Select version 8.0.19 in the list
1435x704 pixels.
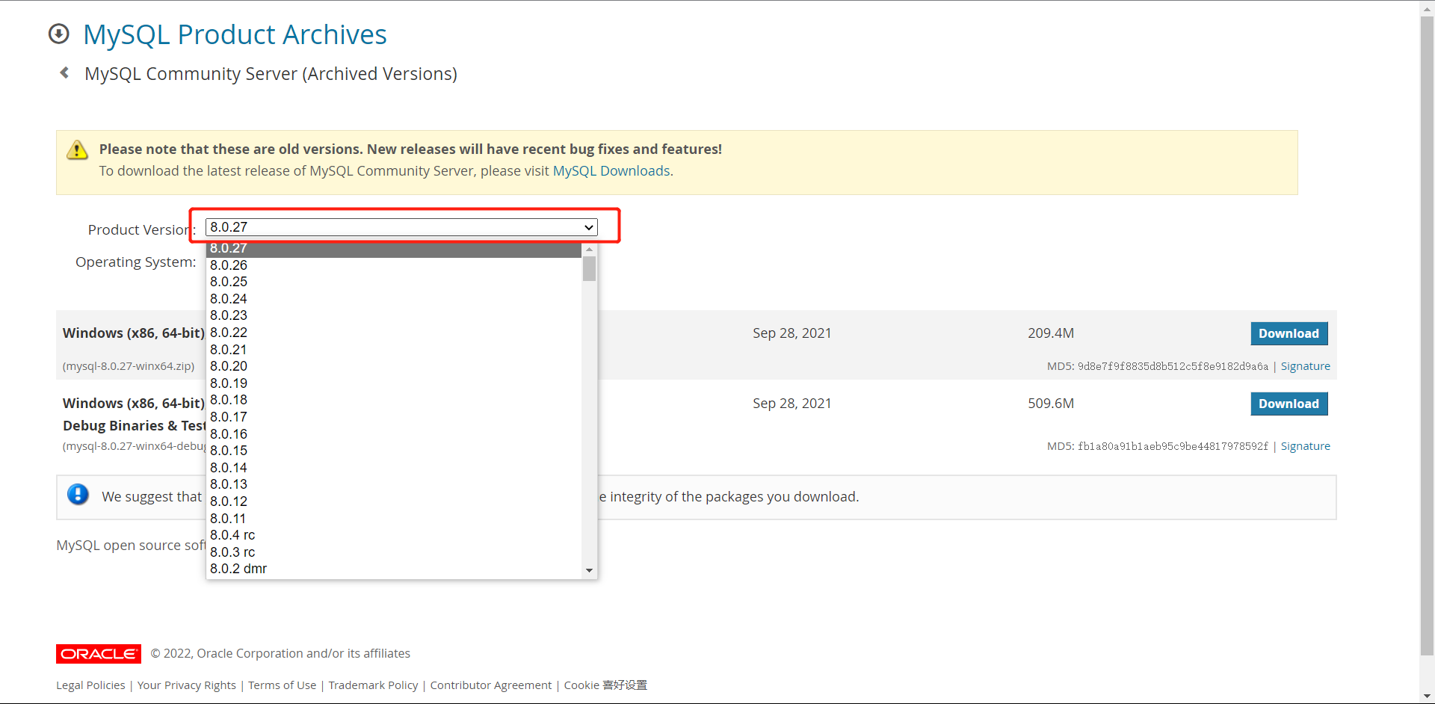394,383
